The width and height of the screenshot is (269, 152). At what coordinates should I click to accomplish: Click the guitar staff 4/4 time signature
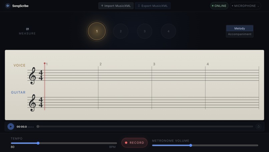point(41,102)
